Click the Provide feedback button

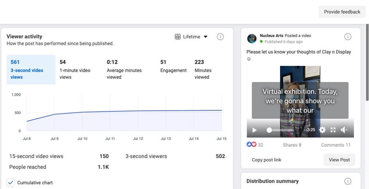(x=342, y=12)
